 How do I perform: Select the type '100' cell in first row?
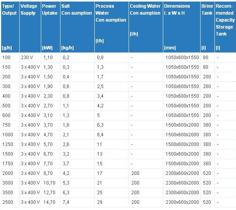tap(6, 58)
